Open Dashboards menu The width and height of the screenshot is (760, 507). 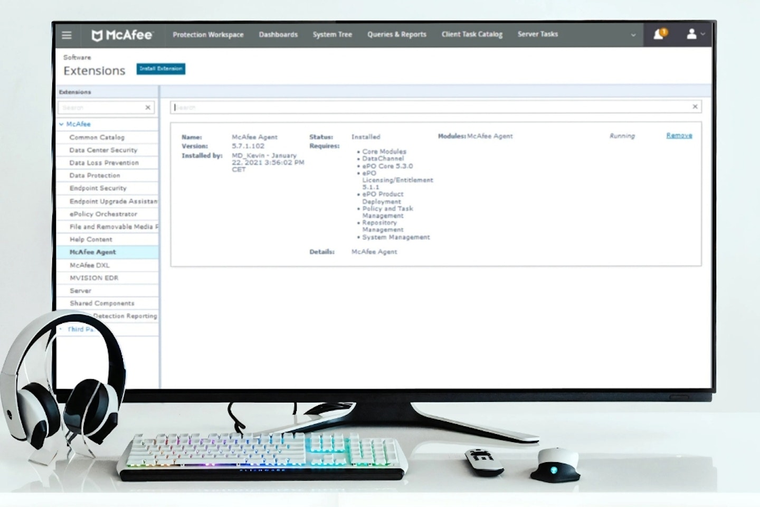[x=278, y=34]
